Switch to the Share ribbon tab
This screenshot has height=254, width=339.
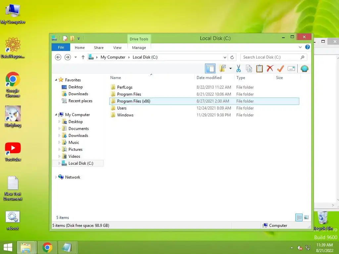click(x=99, y=48)
